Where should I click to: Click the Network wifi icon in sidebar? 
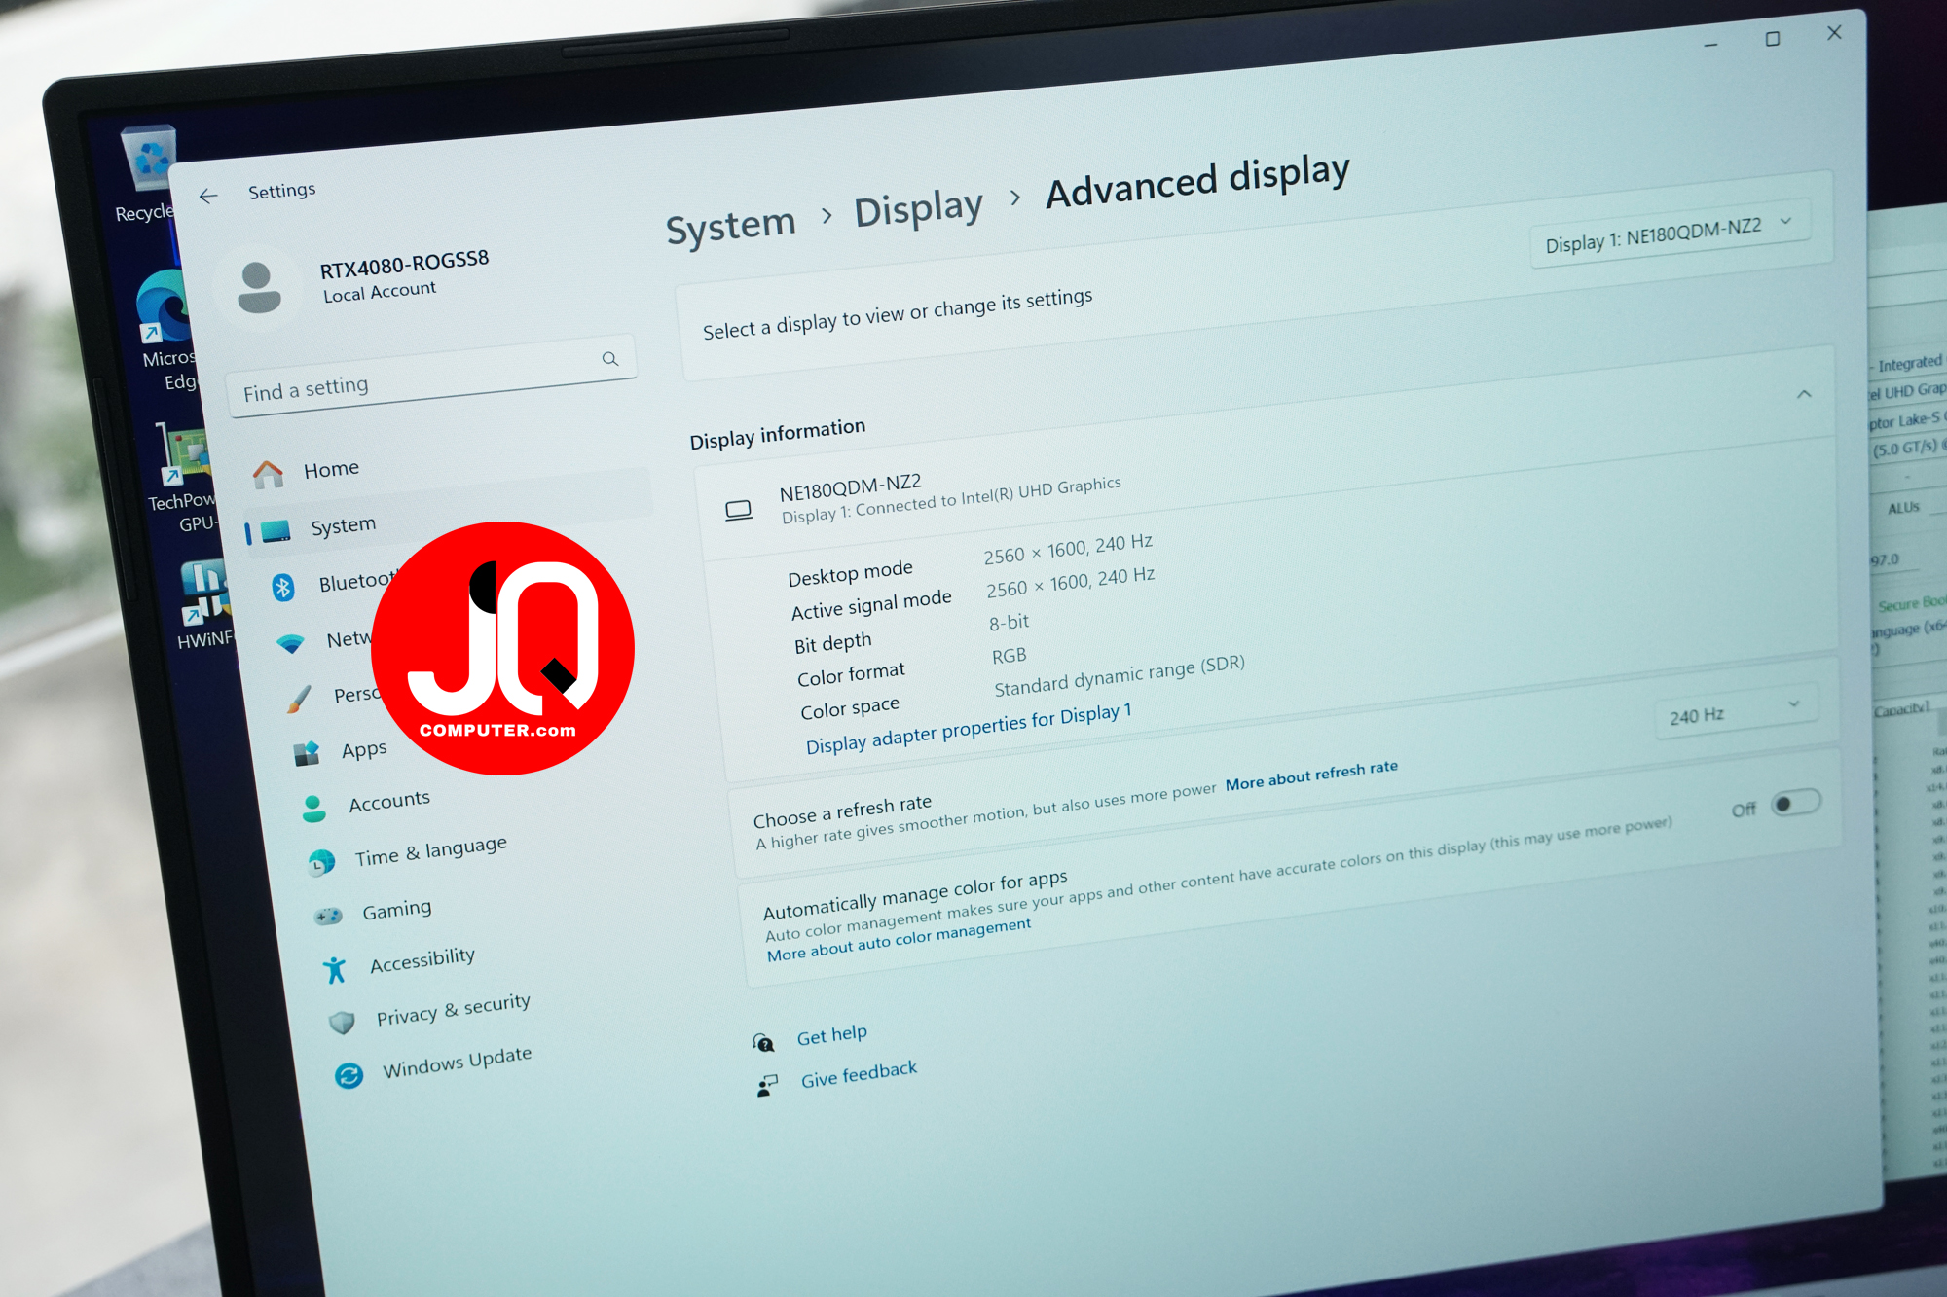290,643
